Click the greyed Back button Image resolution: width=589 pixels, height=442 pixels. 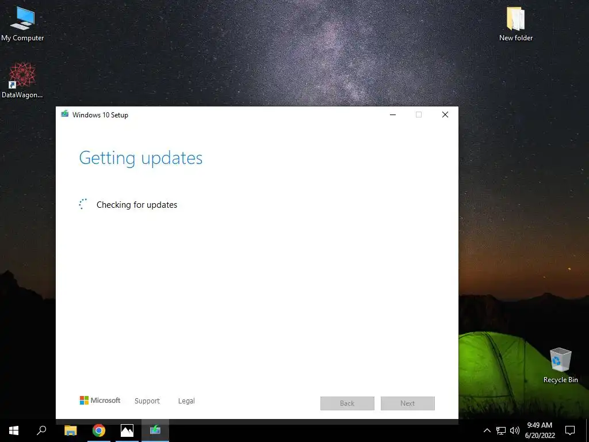click(347, 403)
